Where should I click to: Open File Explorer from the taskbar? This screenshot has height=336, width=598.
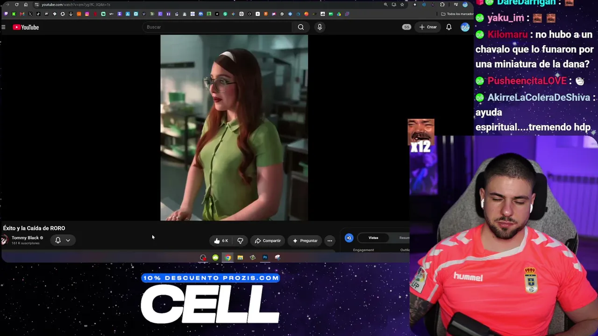[x=240, y=258]
